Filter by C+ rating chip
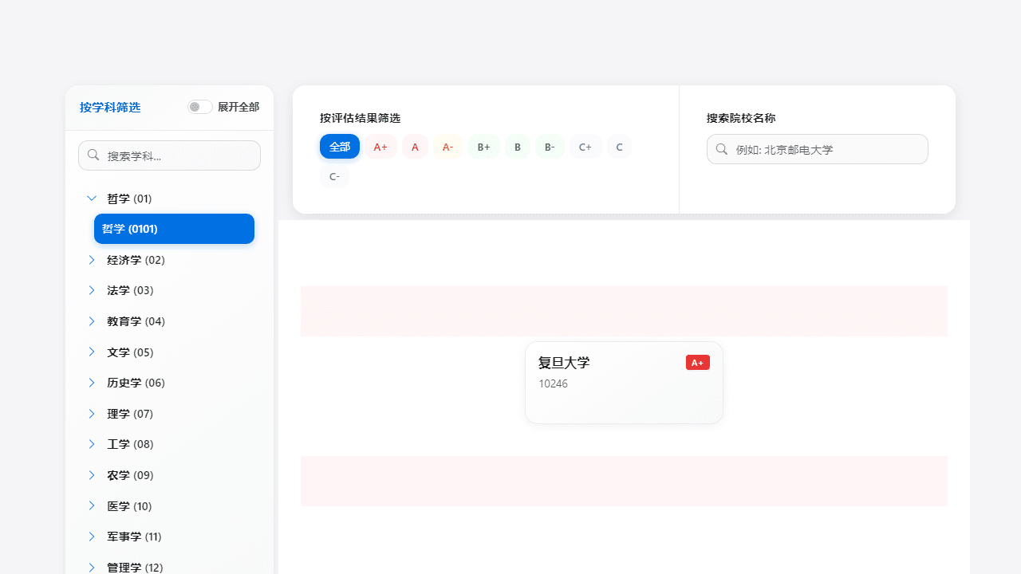The image size is (1021, 574). [x=585, y=147]
